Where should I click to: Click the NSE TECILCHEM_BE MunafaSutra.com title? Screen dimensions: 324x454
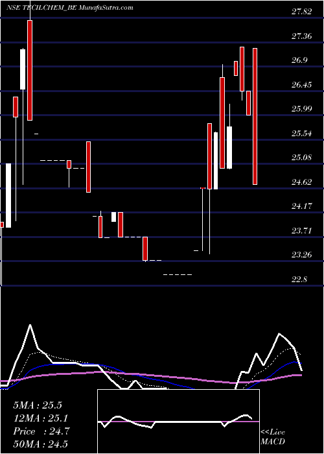click(x=69, y=8)
